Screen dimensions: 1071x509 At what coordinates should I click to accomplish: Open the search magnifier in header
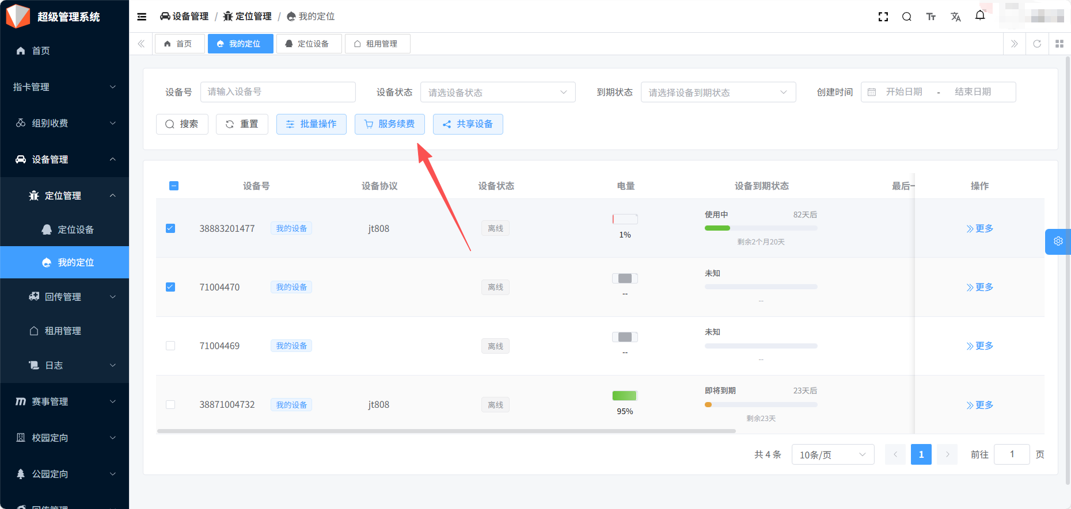(907, 17)
